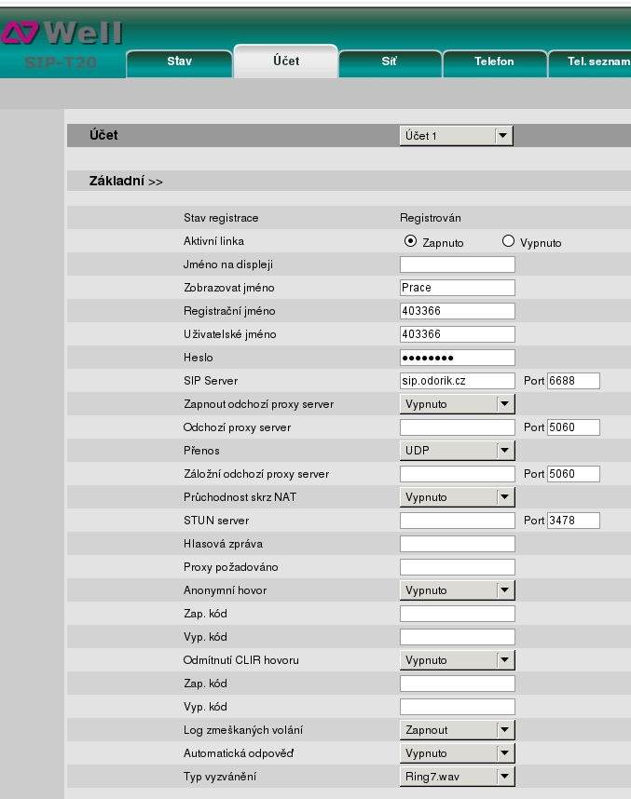631x799 pixels.
Task: Expand the Přenos UDP dropdown
Action: [456, 451]
